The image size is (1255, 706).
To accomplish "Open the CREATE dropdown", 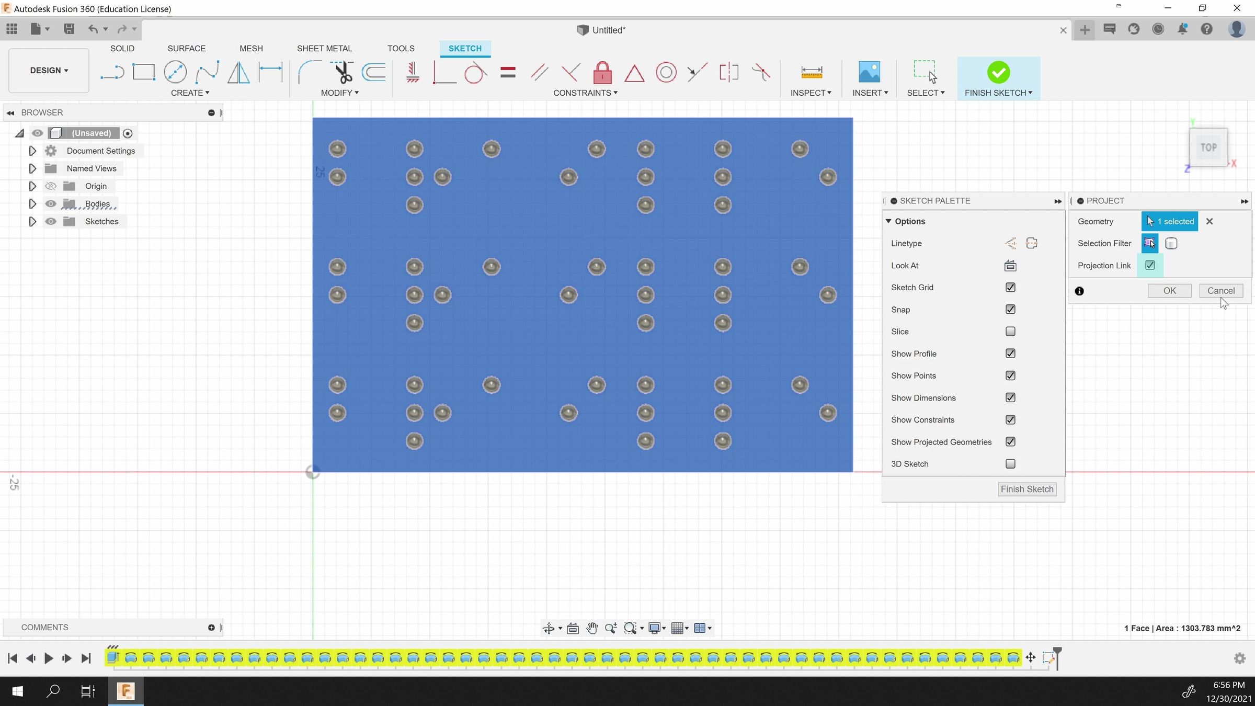I will click(191, 93).
